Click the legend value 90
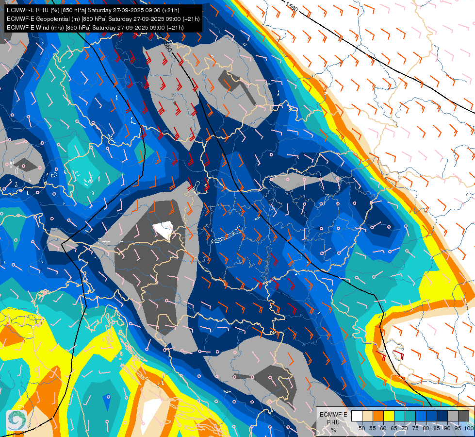 447,429
